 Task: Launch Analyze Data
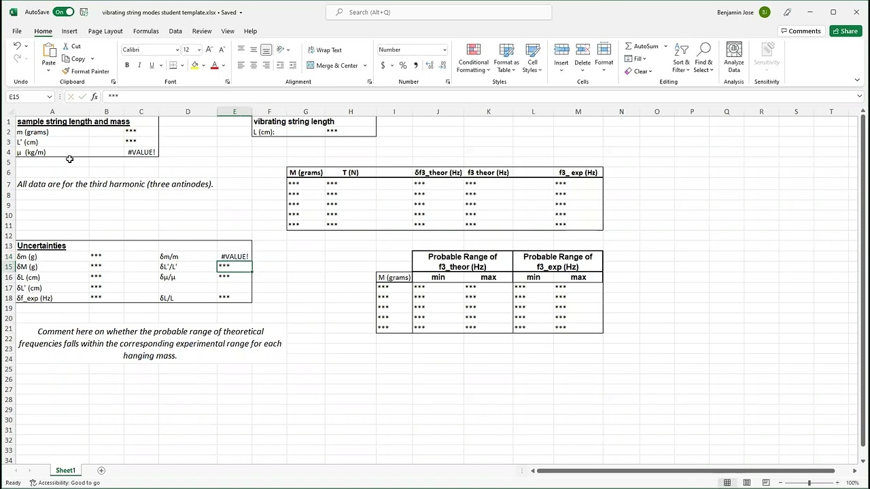click(734, 58)
